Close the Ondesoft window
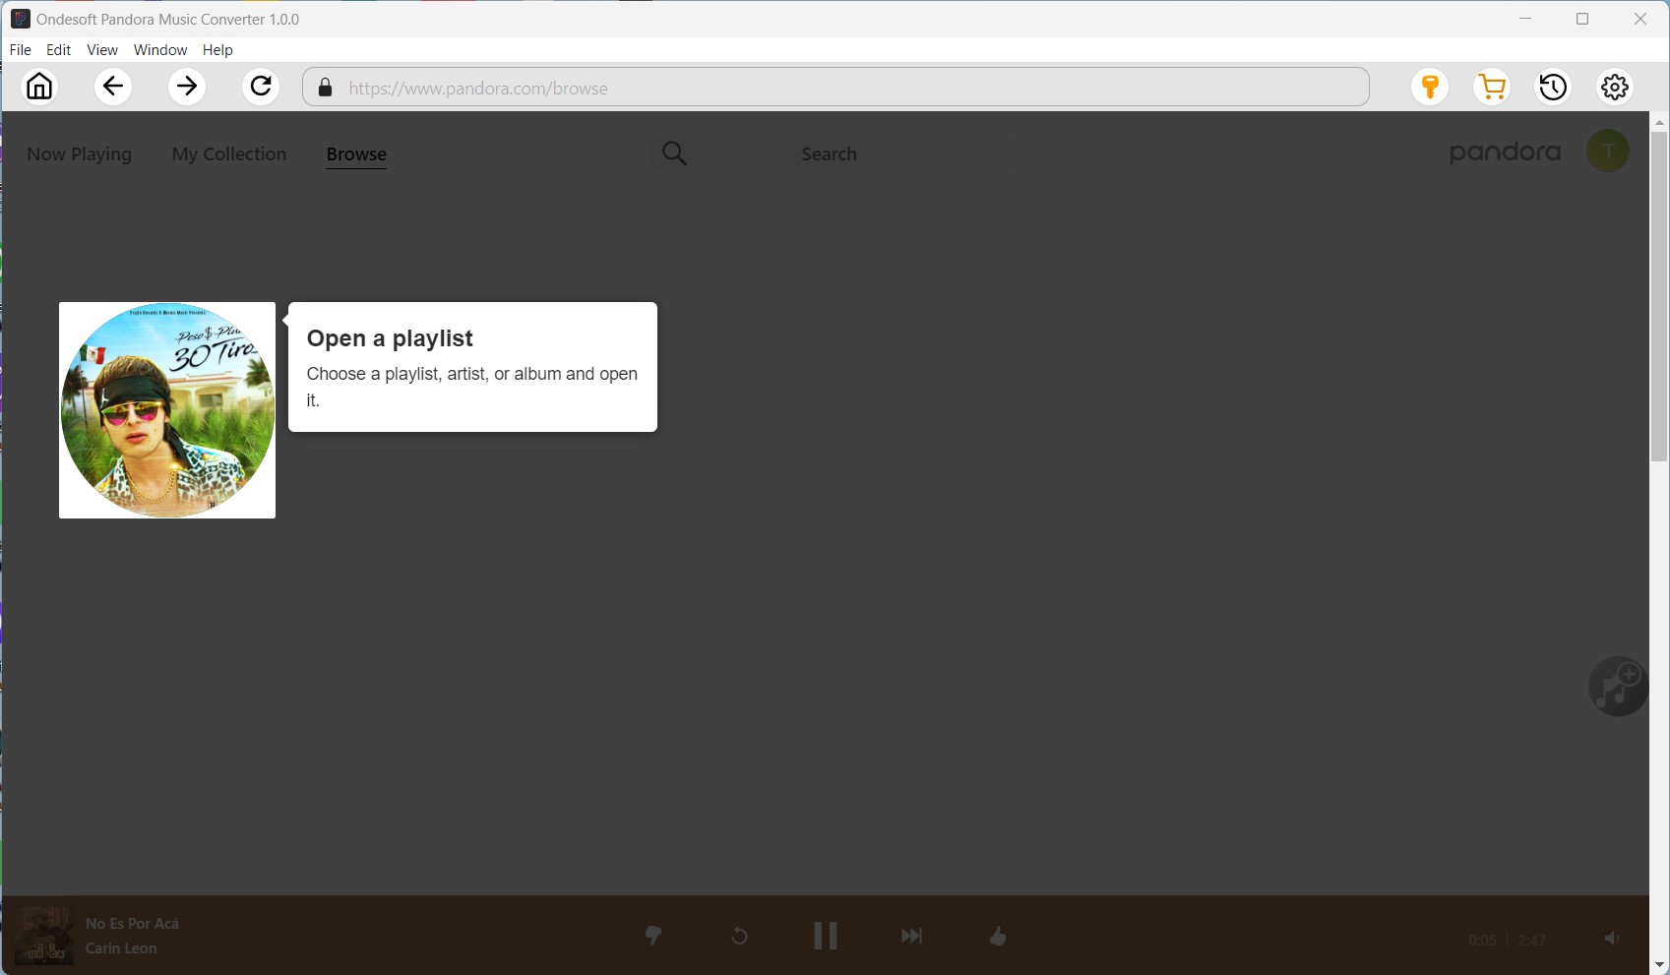The image size is (1670, 975). pyautogui.click(x=1640, y=19)
